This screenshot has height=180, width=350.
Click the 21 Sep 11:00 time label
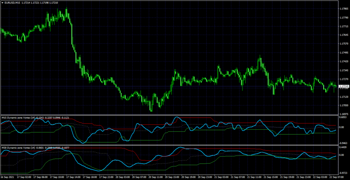click(x=255, y=176)
